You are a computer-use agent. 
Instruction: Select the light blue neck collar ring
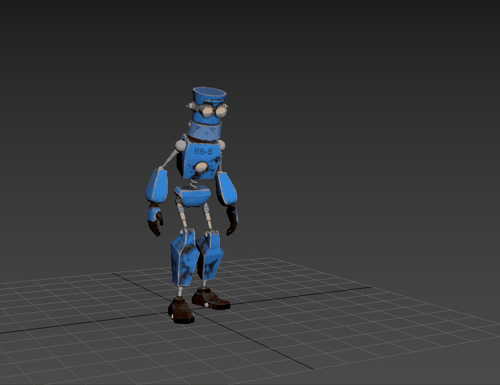point(204,130)
